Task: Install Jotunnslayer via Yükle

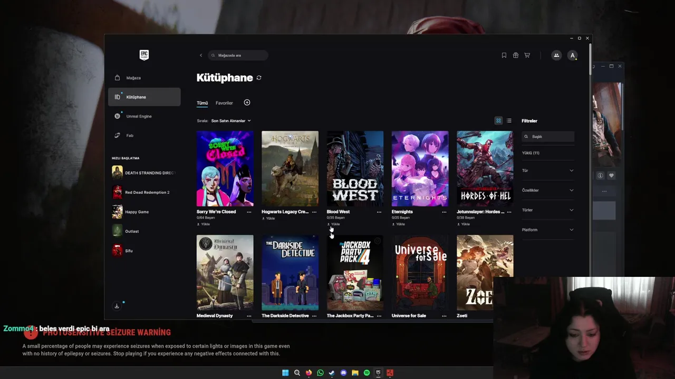Action: [463, 224]
